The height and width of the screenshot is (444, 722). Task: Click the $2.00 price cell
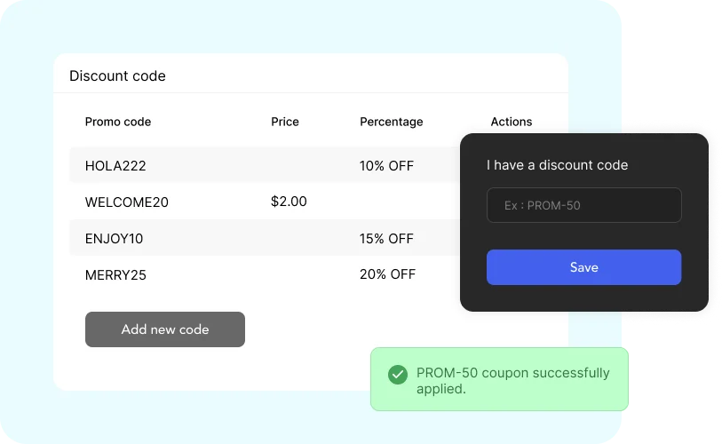point(289,202)
